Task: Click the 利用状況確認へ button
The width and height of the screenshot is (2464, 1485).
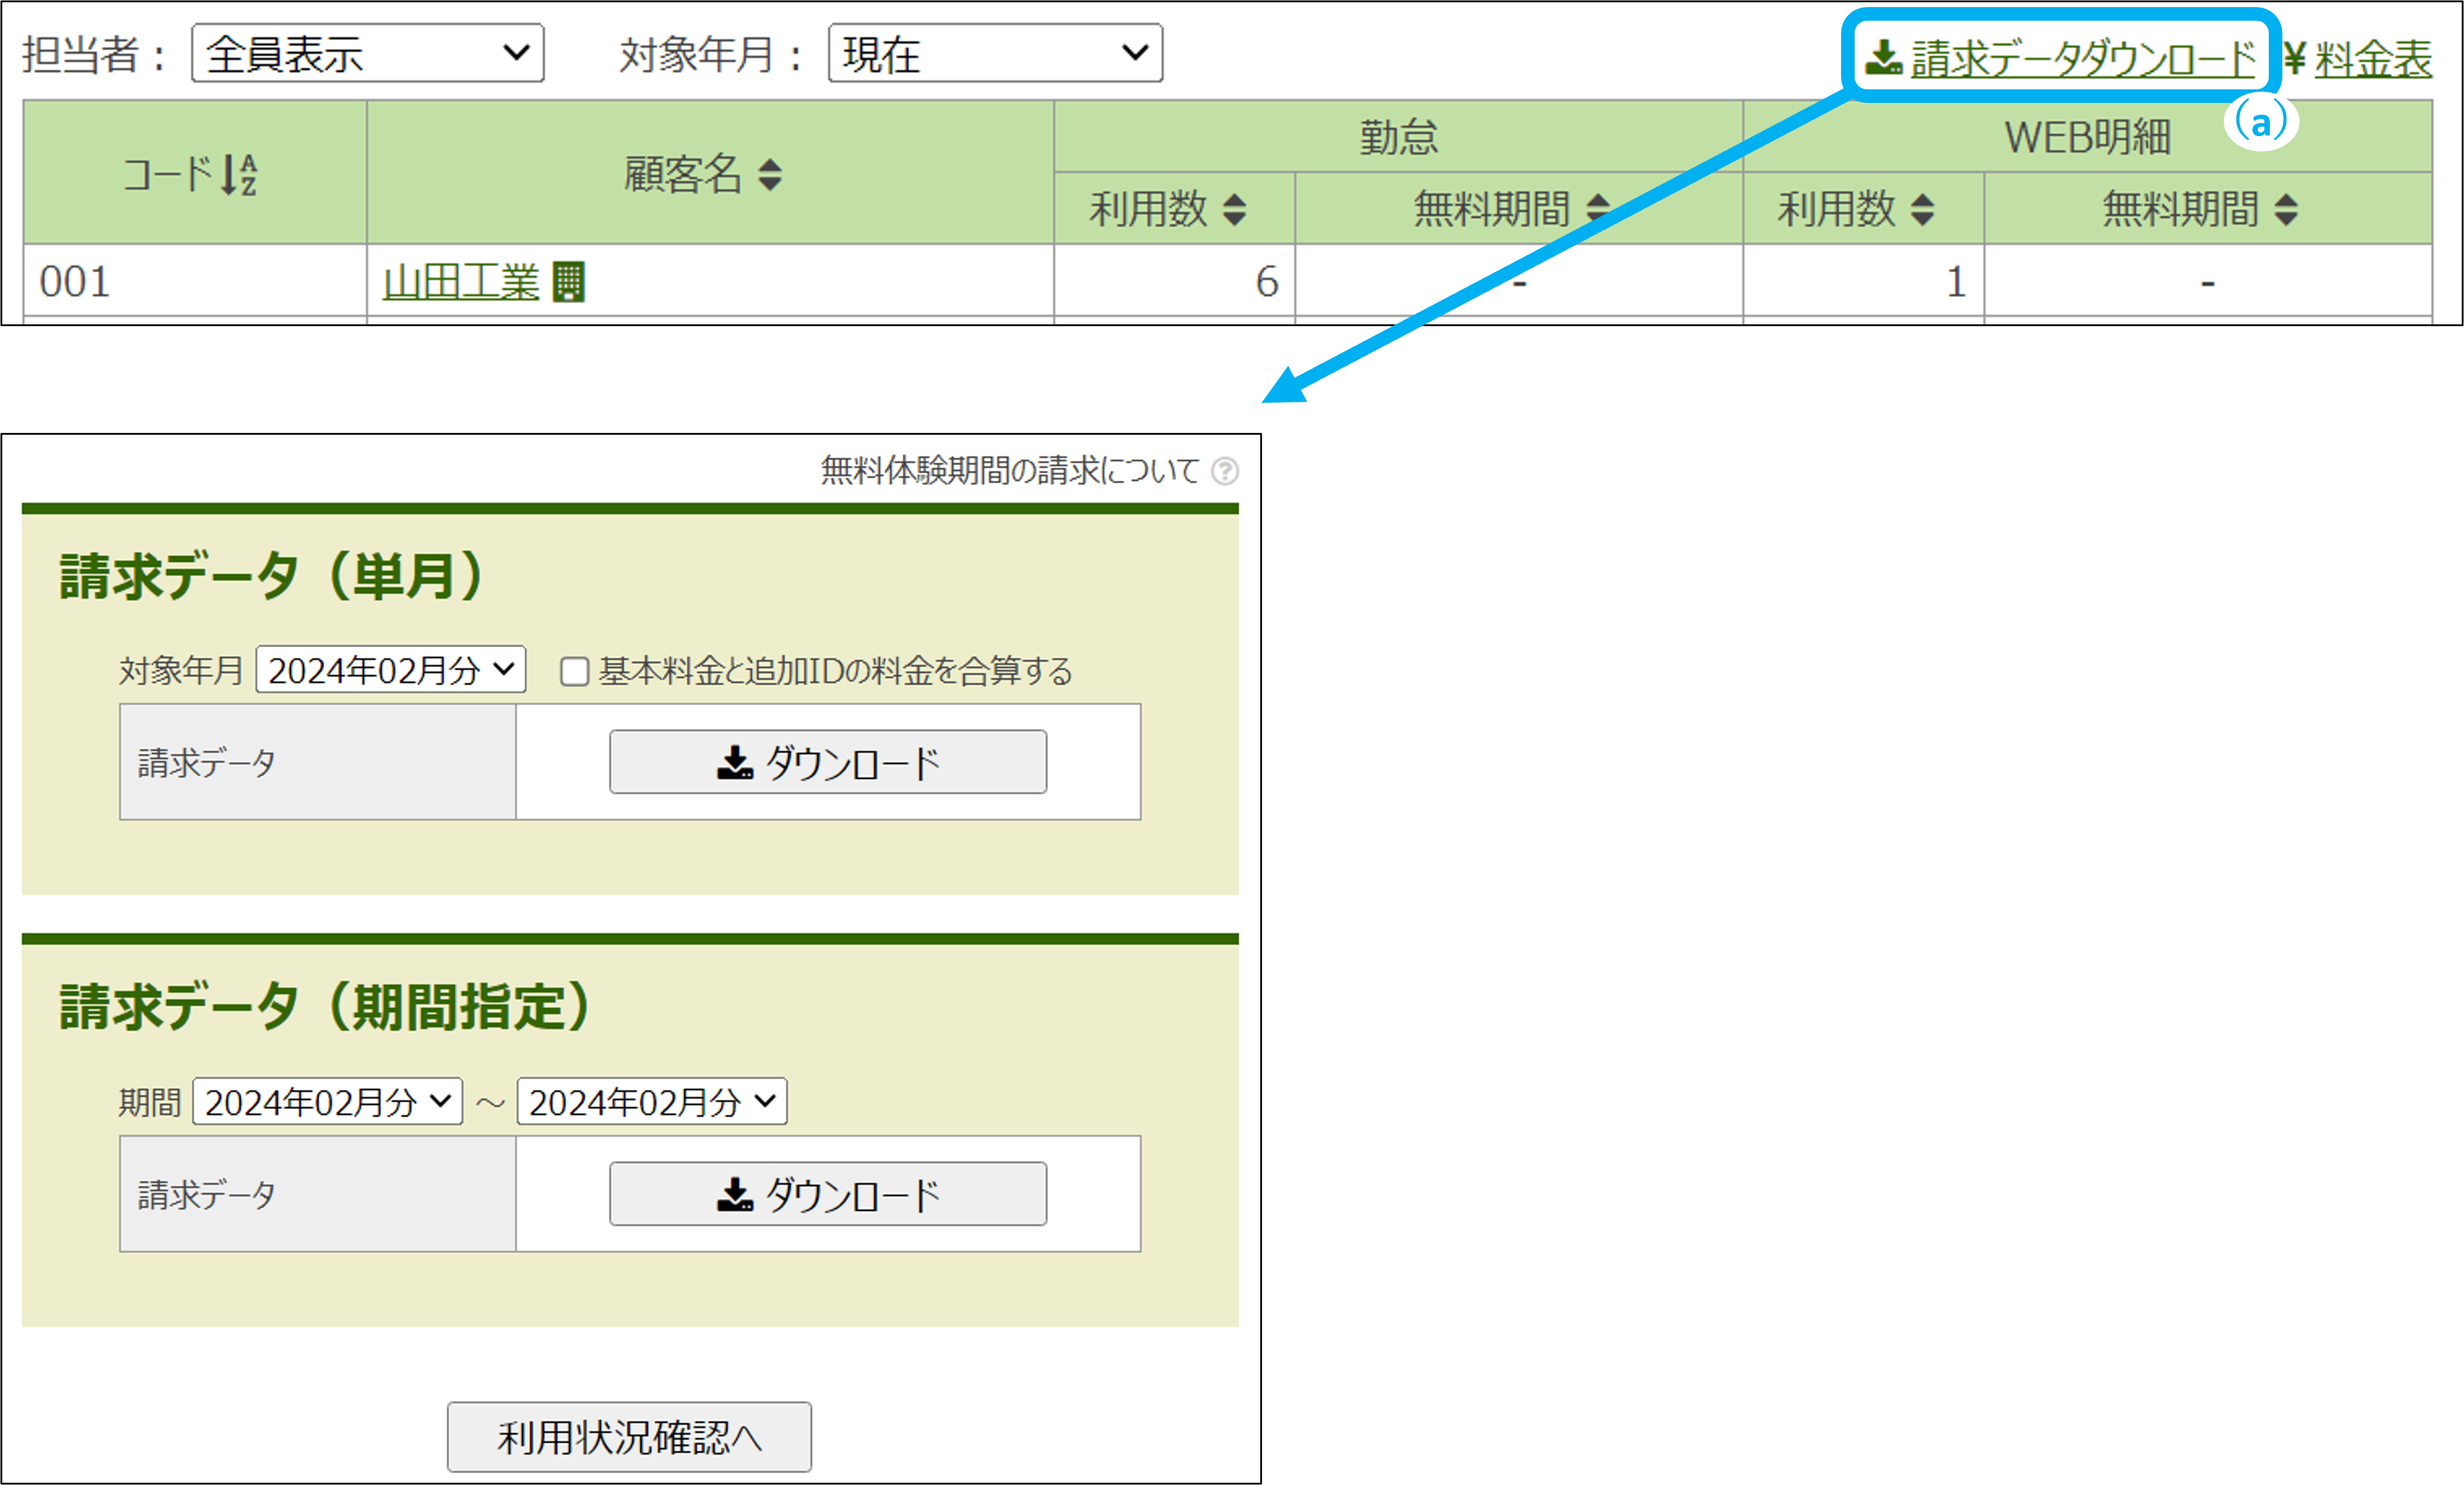Action: [629, 1437]
